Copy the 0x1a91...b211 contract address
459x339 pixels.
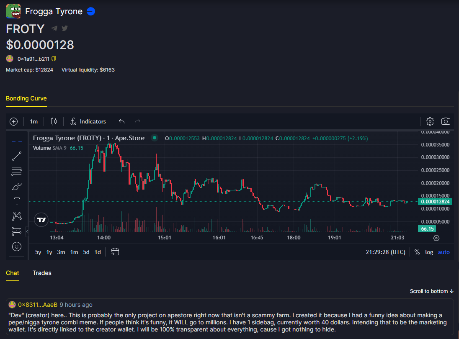pos(54,59)
